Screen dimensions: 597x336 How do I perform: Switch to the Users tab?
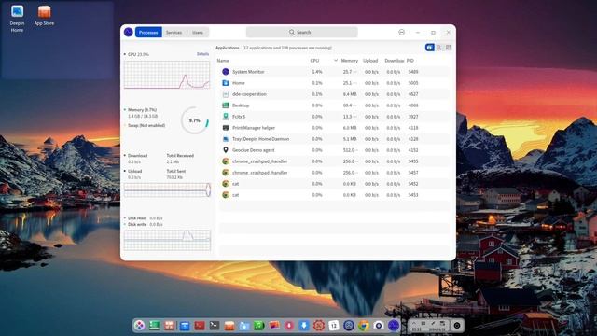pos(198,33)
